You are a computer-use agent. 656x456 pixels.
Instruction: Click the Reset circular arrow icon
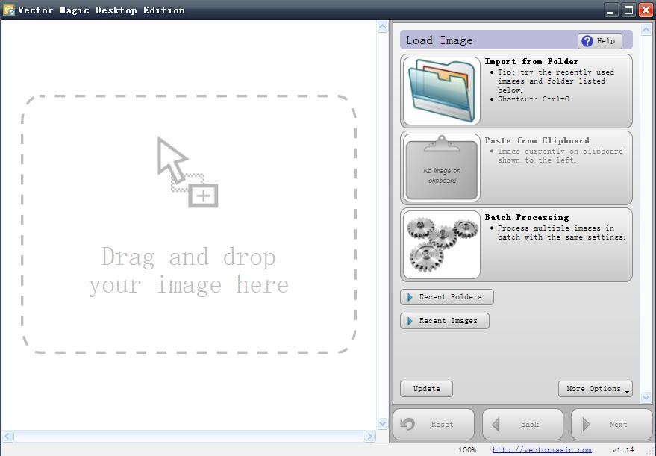[x=407, y=424]
